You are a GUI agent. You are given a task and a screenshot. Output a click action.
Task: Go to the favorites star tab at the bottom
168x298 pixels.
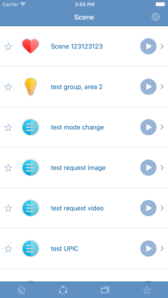(x=147, y=290)
